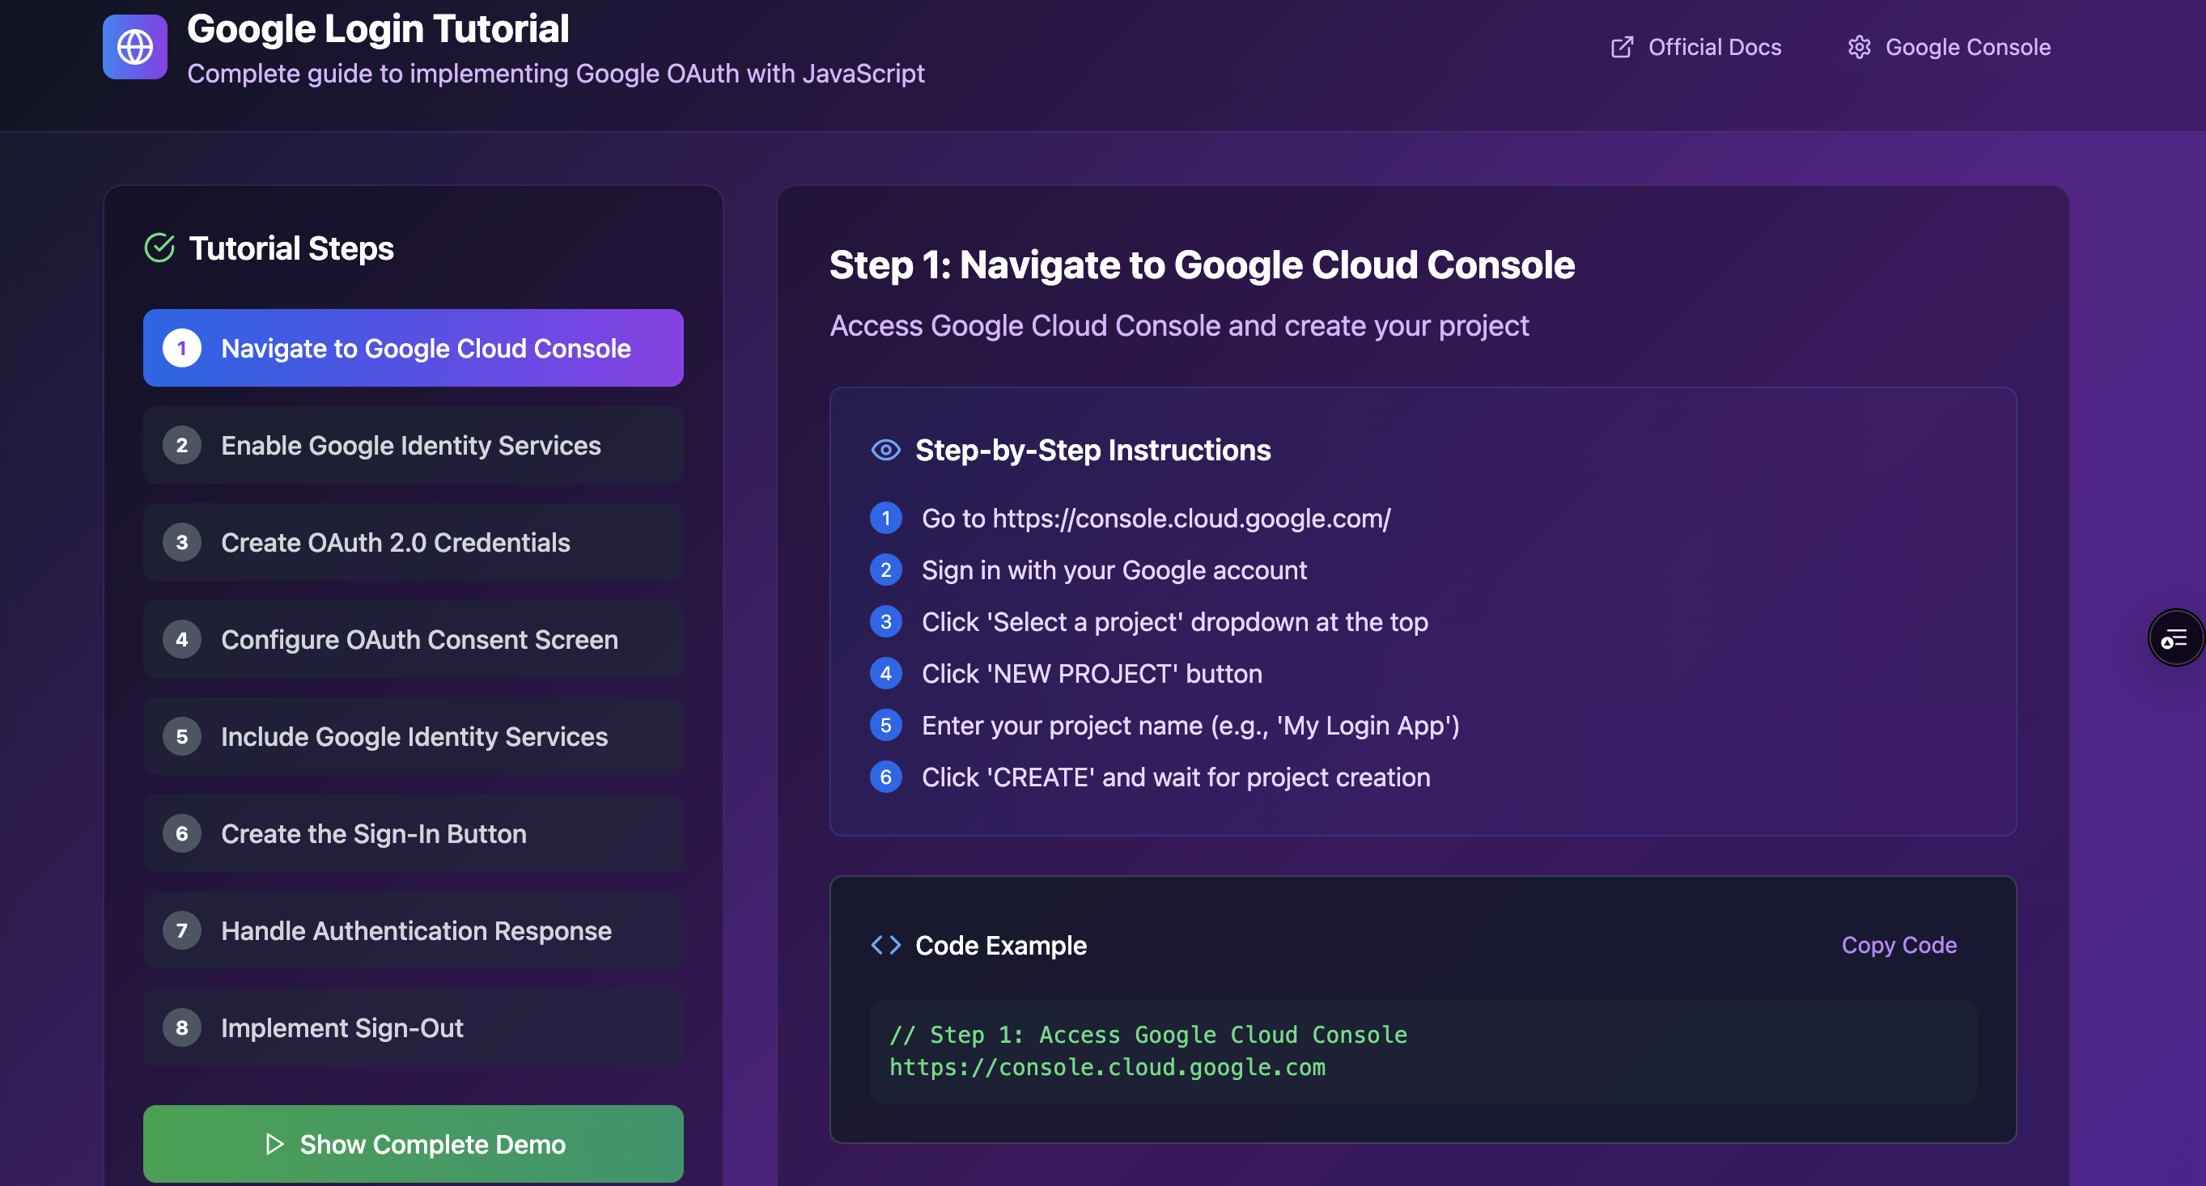Select the Enable Google Identity Services step

[x=412, y=444]
